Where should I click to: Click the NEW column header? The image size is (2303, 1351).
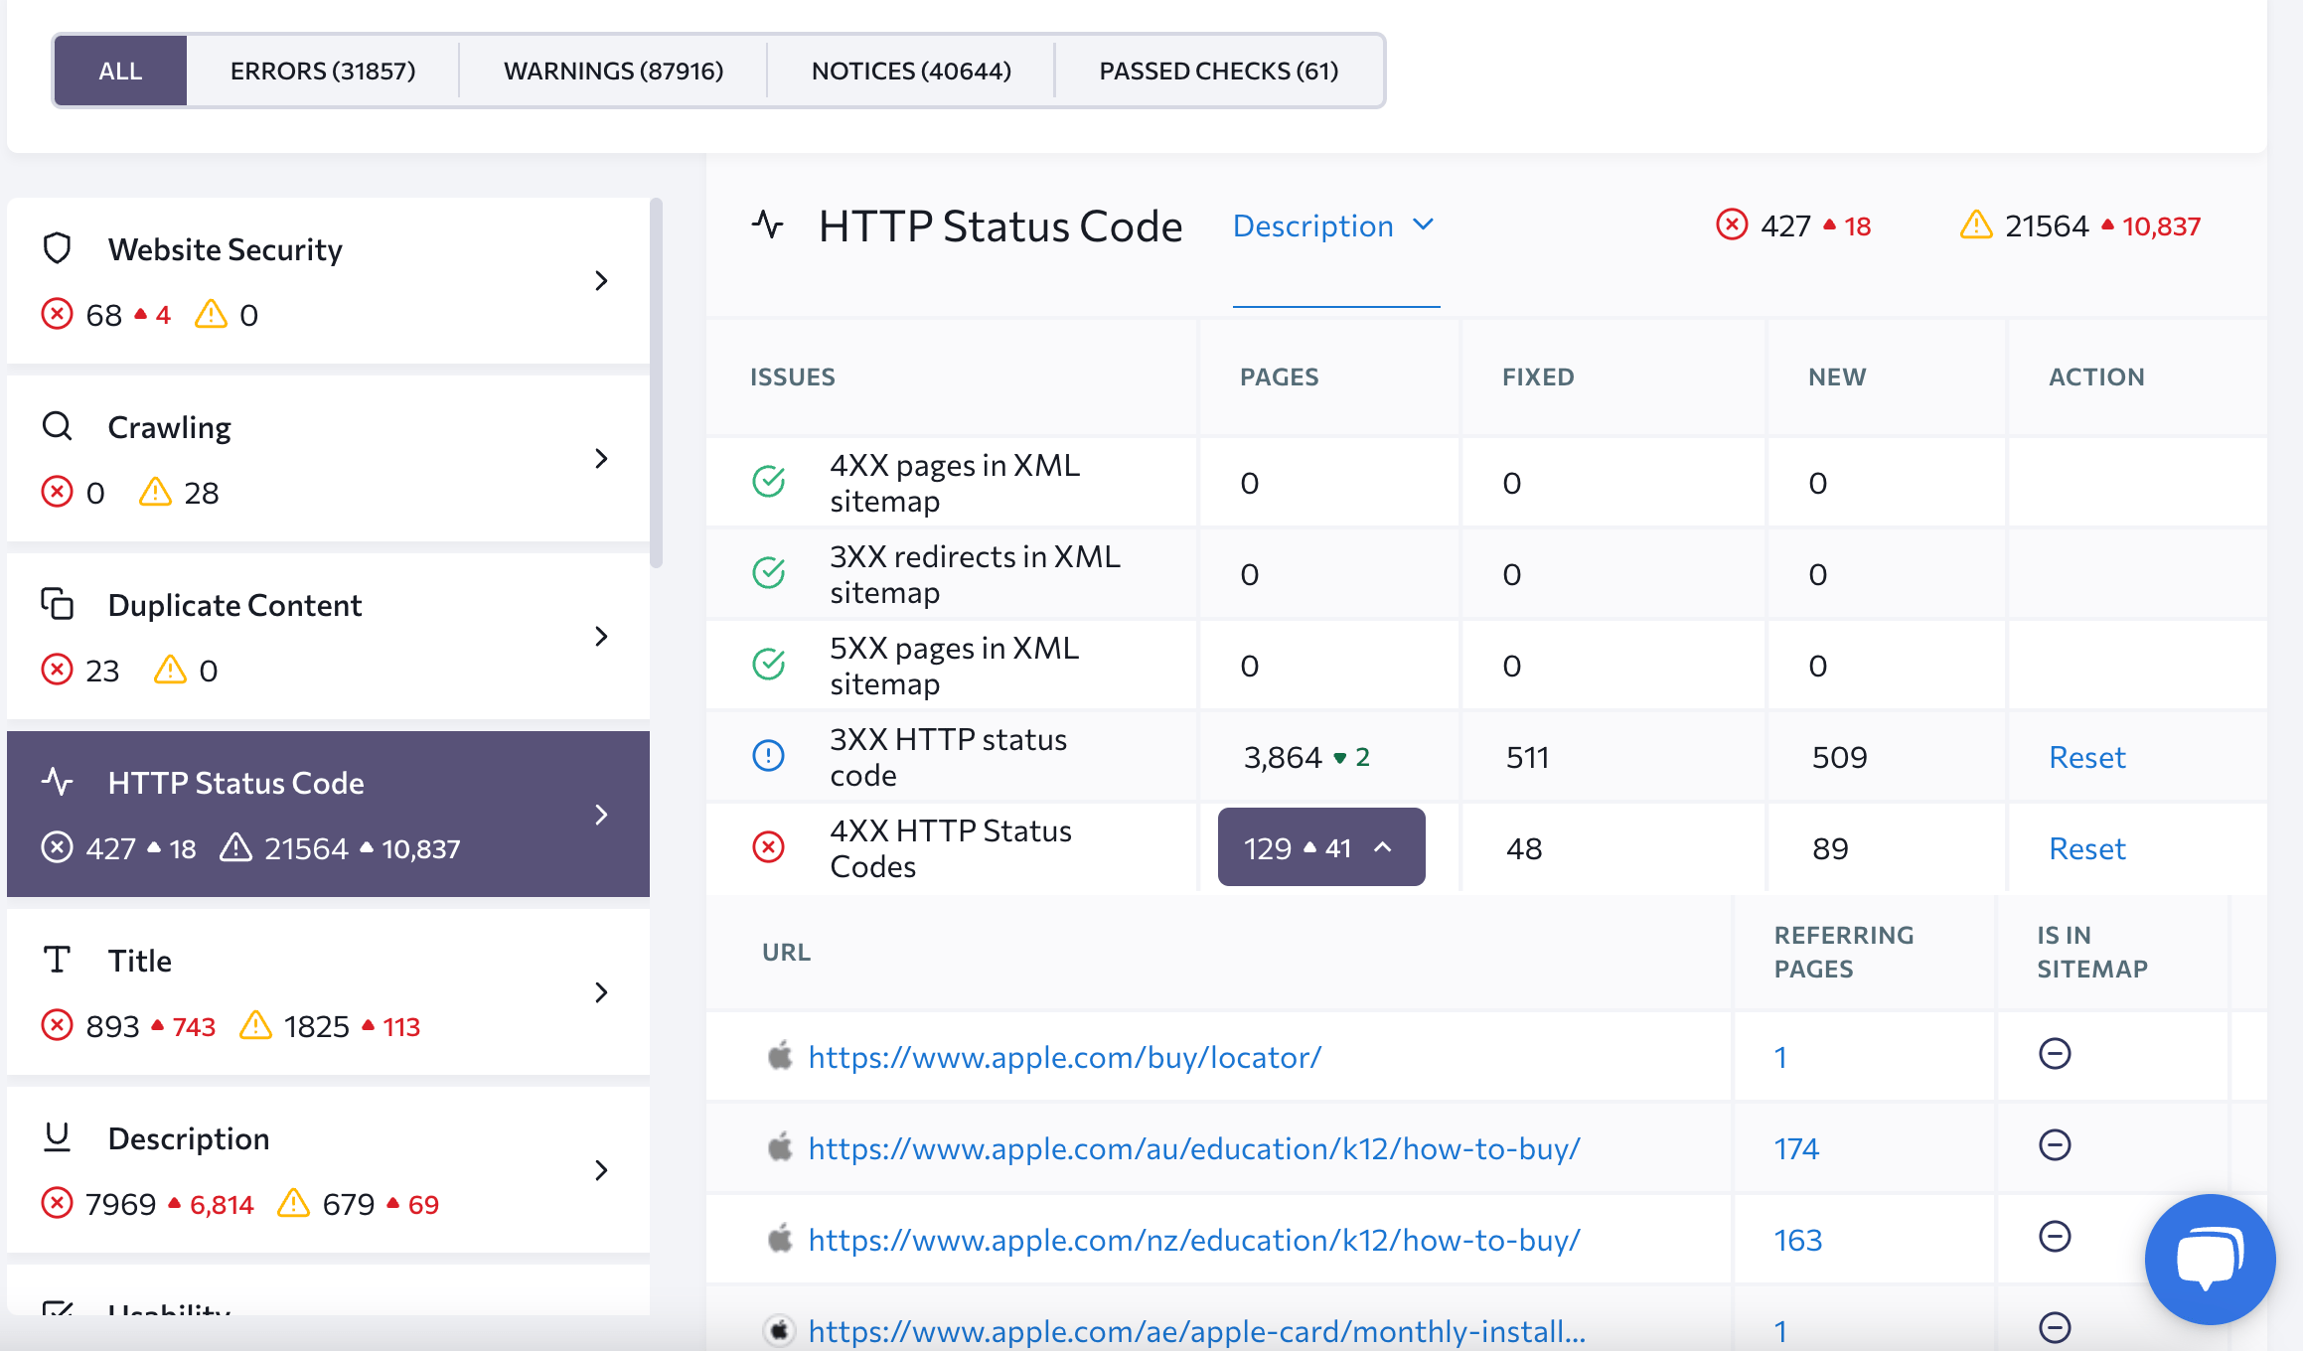pos(1836,376)
